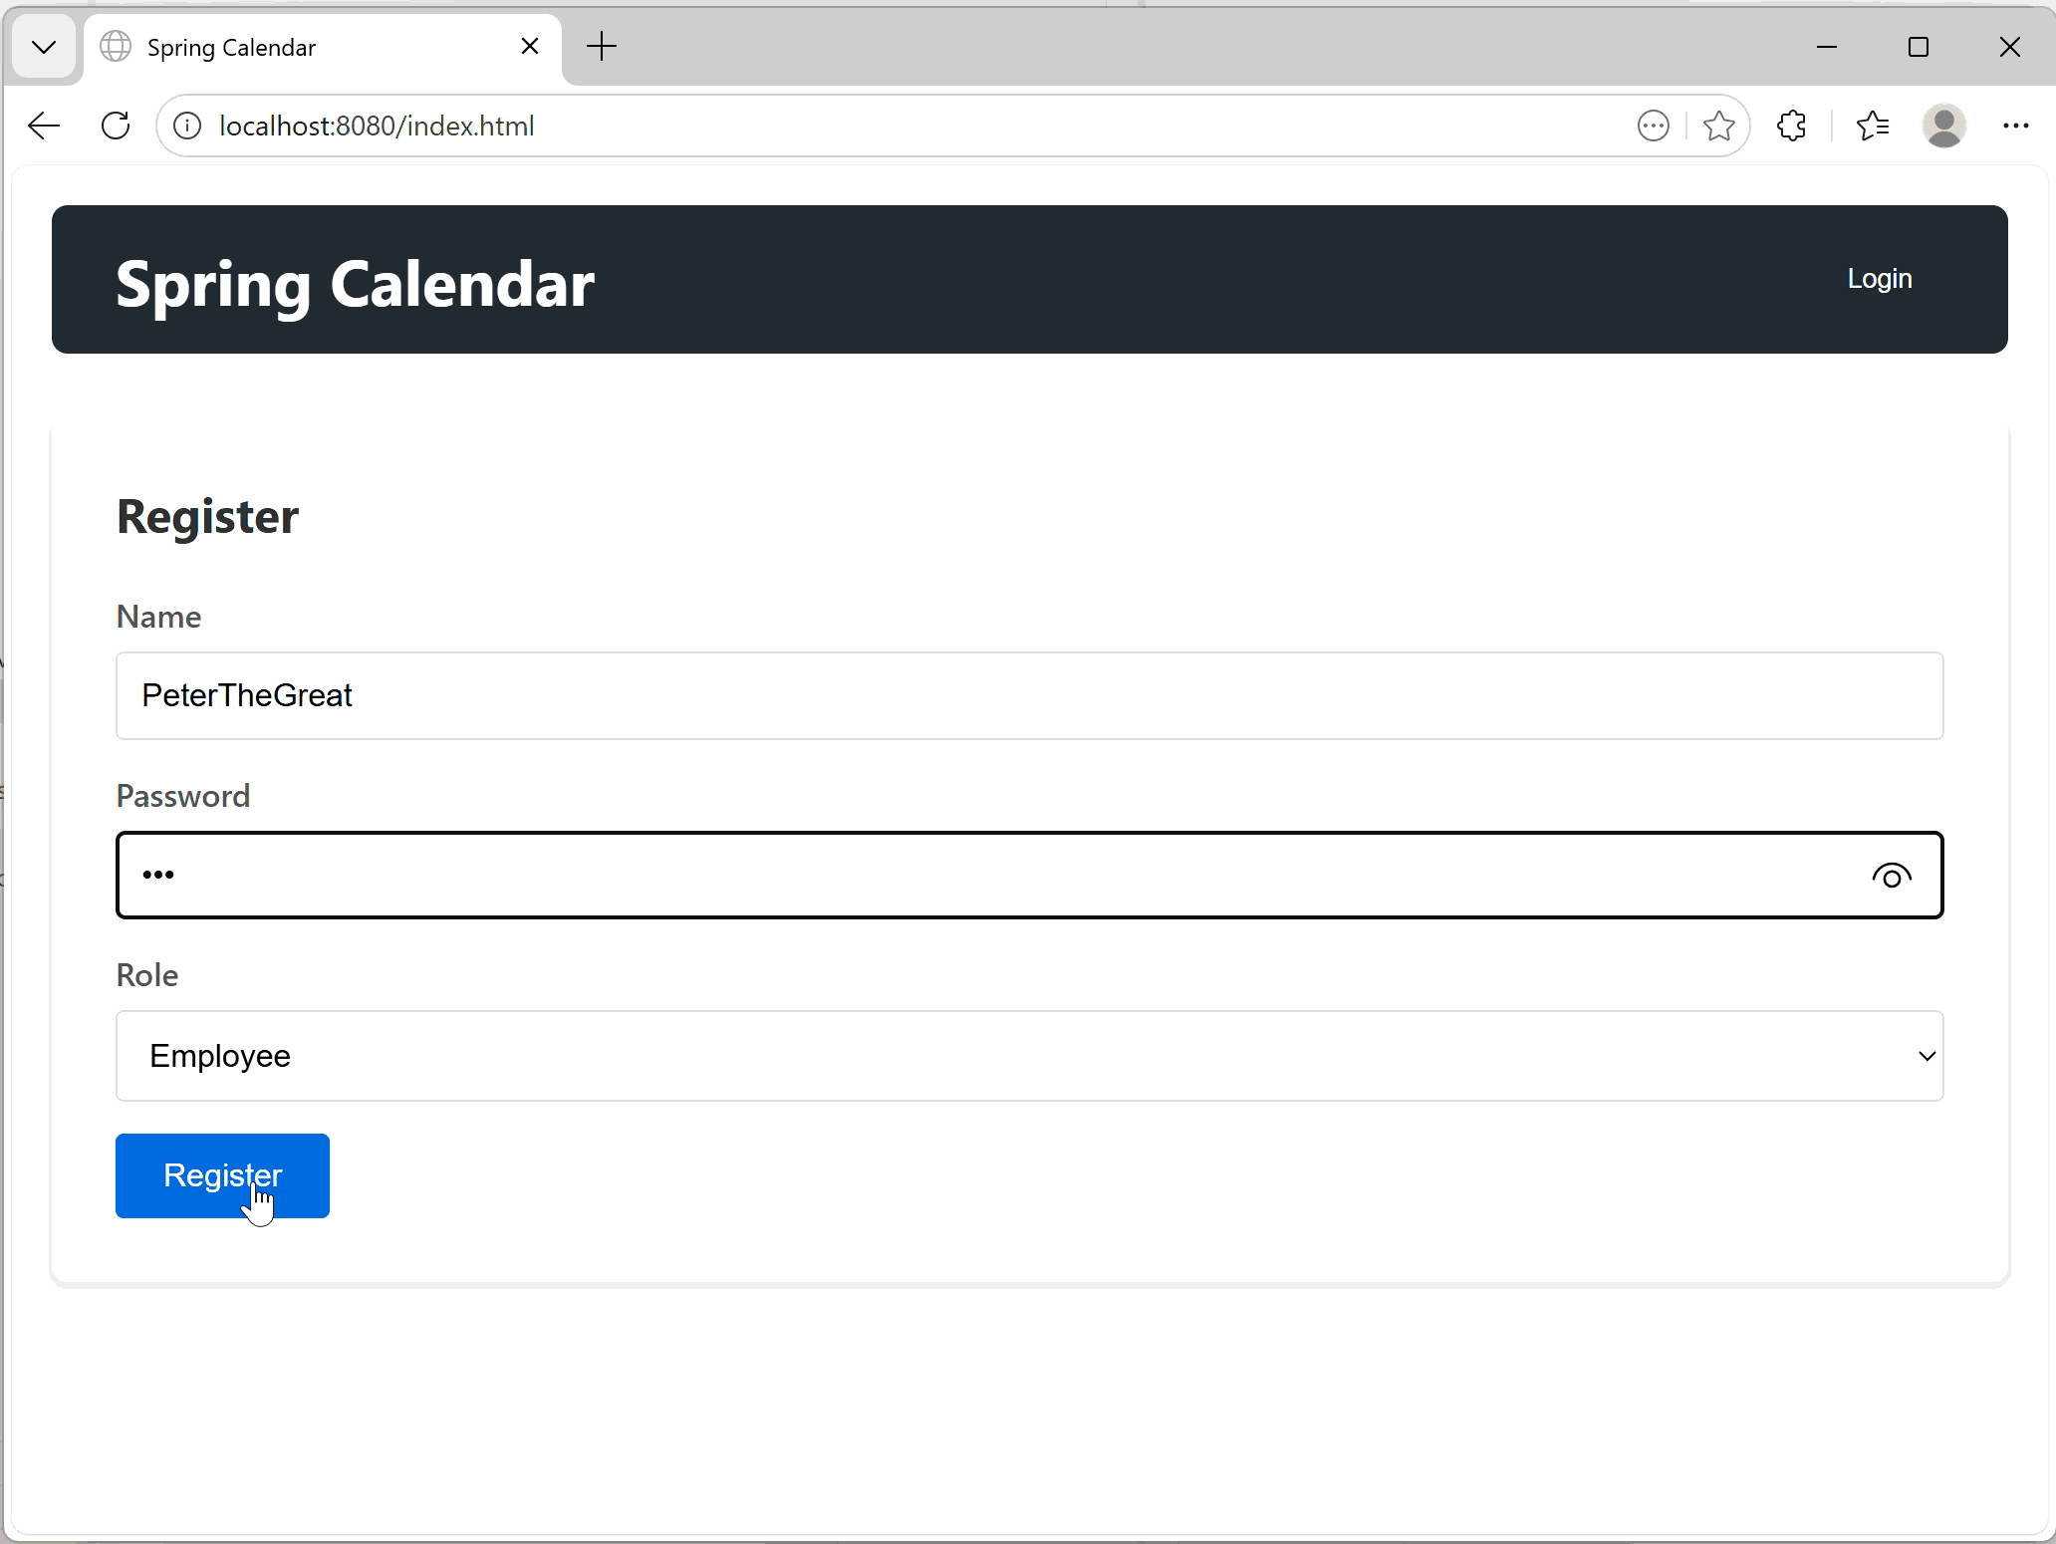The height and width of the screenshot is (1544, 2056).
Task: View site information icon in address bar
Action: click(x=187, y=126)
